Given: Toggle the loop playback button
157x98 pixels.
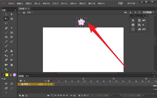Looking at the screenshot, I should pos(75,95).
